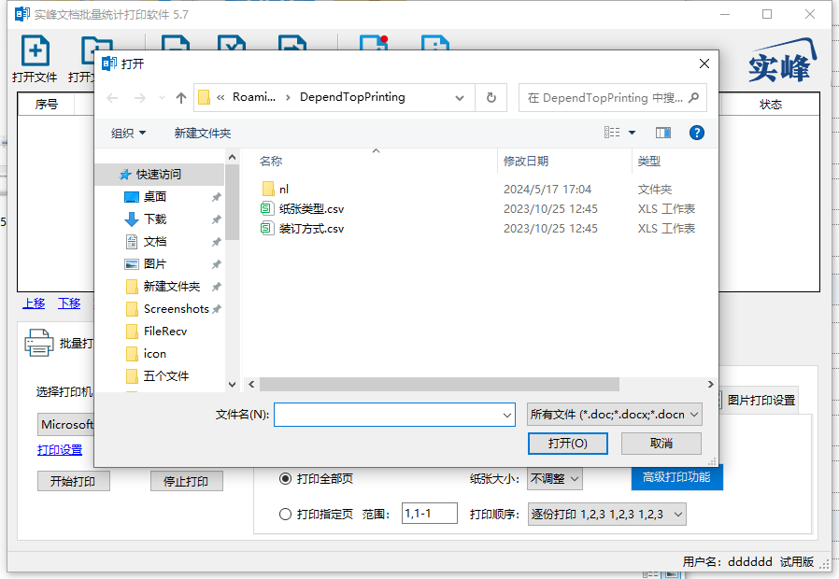Screen dimensions: 839x579
Task: Click the 停止打印 button
Action: point(186,481)
